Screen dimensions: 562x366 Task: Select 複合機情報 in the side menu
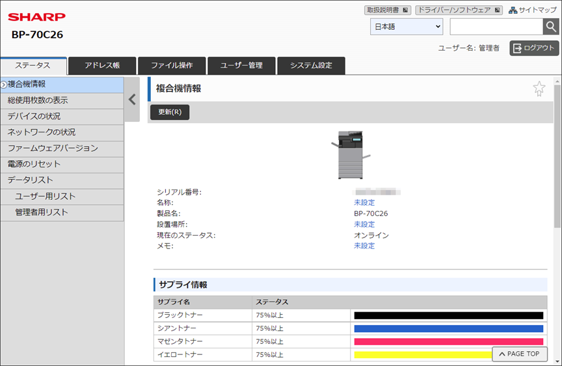(62, 85)
